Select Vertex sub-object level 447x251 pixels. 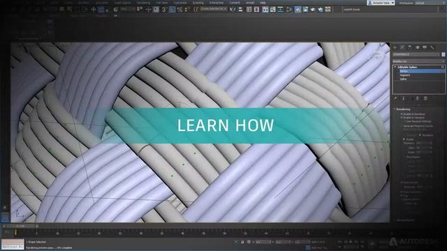click(421, 71)
